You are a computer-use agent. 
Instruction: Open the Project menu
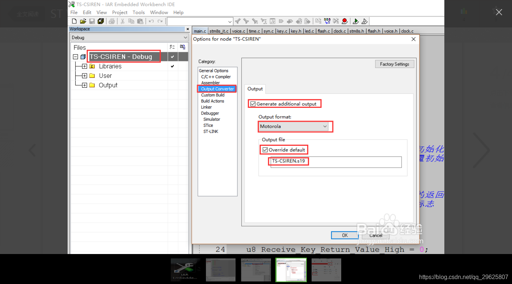point(120,12)
